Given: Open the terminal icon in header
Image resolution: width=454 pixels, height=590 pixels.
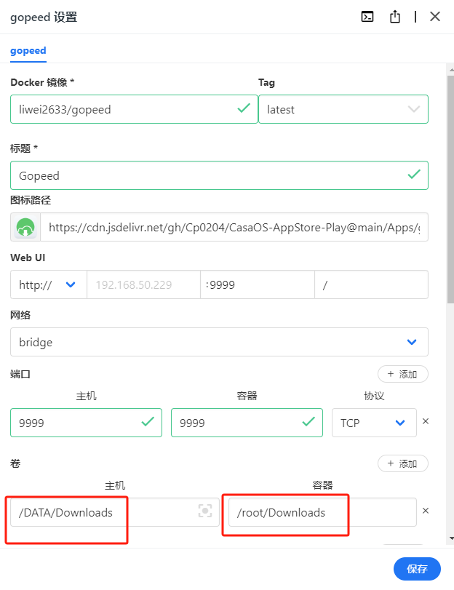Looking at the screenshot, I should tap(367, 17).
